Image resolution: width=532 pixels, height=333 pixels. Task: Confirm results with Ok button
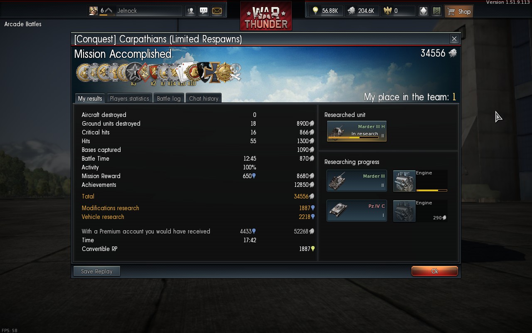pyautogui.click(x=435, y=271)
